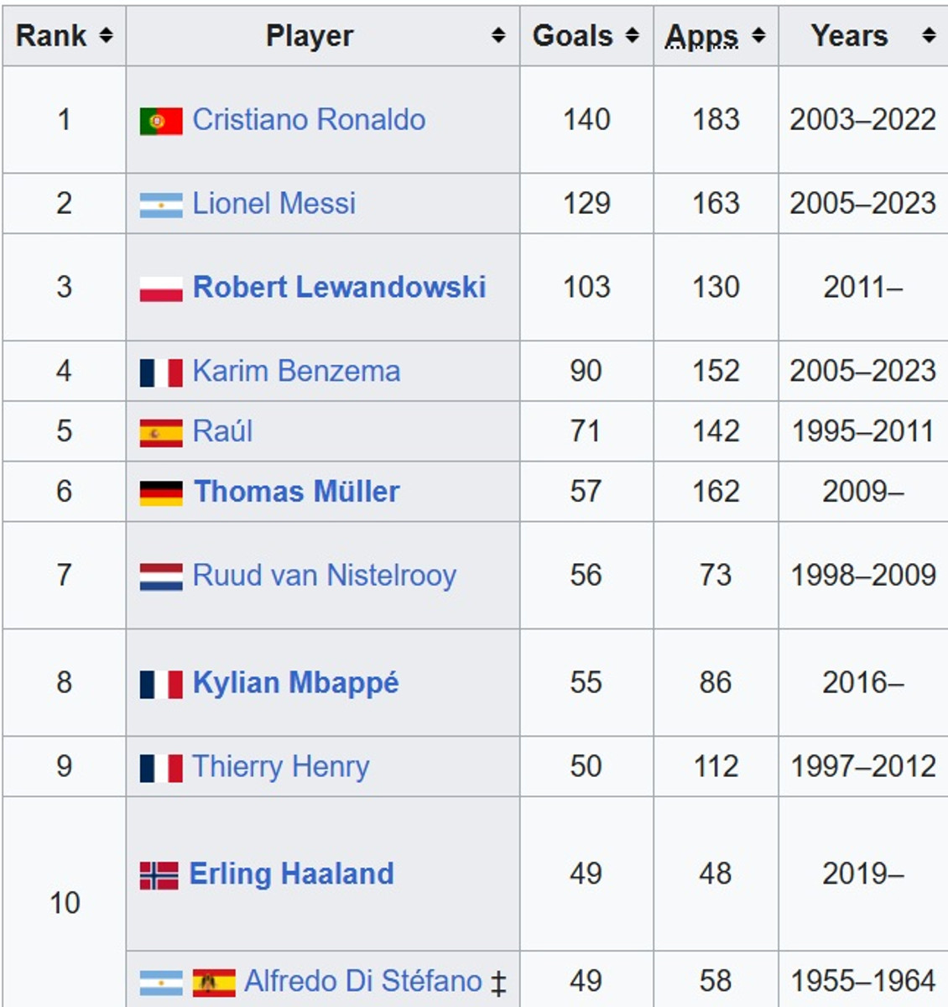This screenshot has width=948, height=1007.
Task: Click the Spain flag beside Alfredo Di Stéfano
Action: 214,983
